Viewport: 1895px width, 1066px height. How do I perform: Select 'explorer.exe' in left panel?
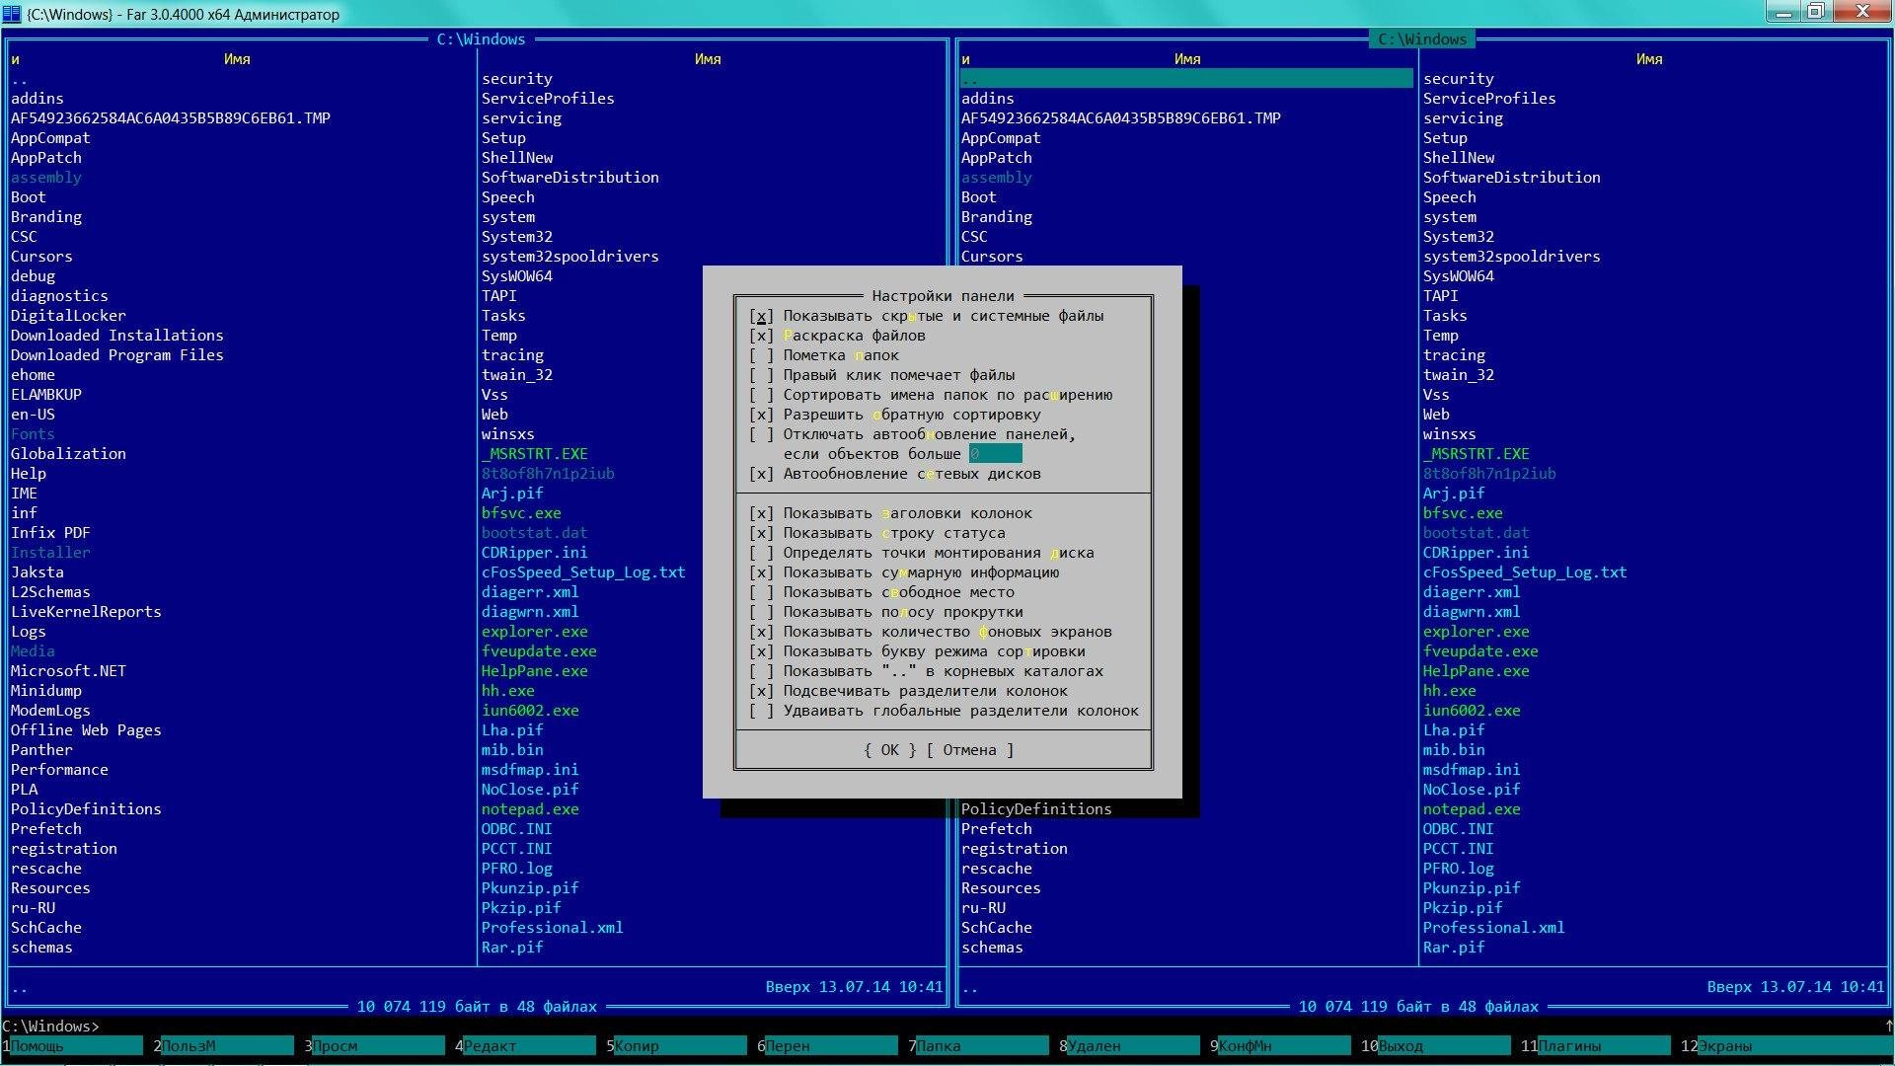click(534, 632)
